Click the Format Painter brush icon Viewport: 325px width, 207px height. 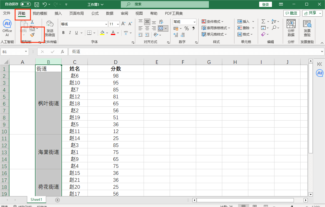tap(32, 35)
